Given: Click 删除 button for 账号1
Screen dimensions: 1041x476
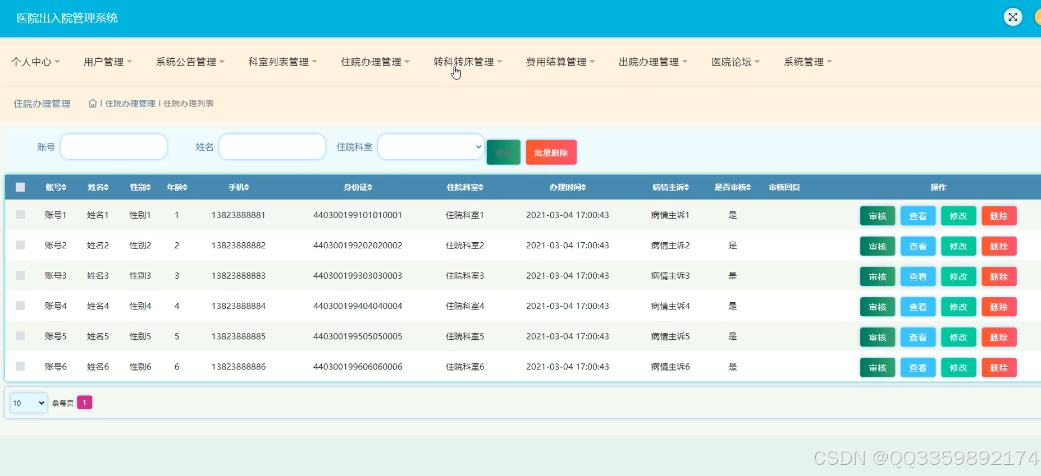Looking at the screenshot, I should (x=999, y=216).
